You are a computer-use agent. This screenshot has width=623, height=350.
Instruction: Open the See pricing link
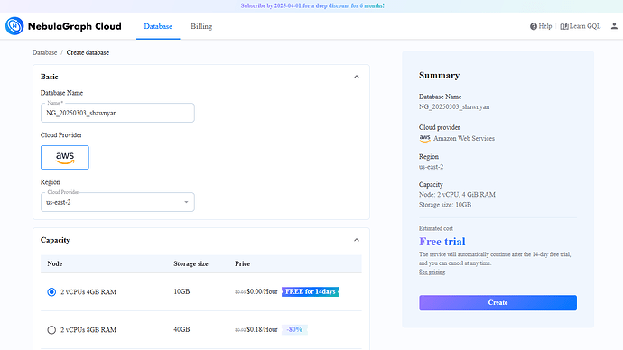coord(432,272)
